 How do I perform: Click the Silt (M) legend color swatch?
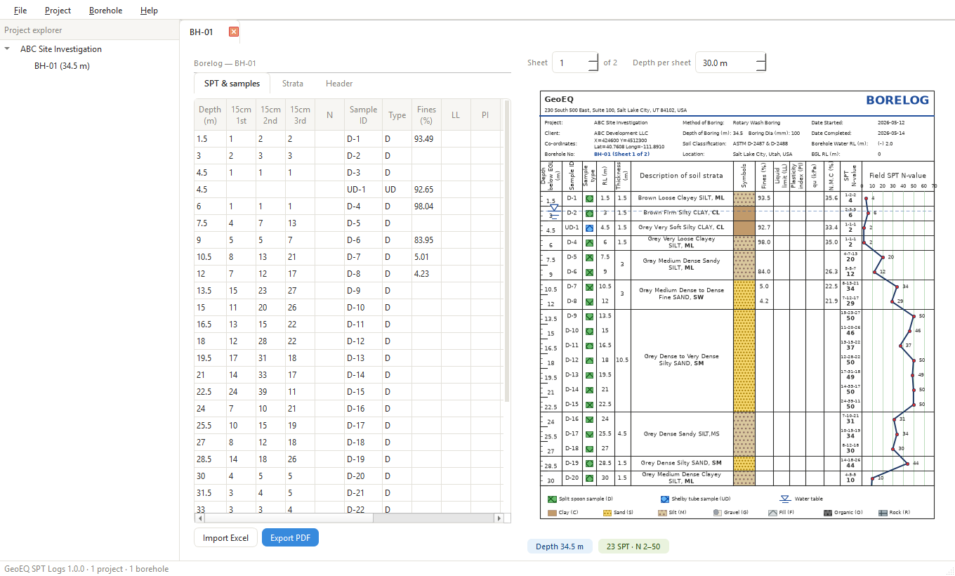(662, 513)
